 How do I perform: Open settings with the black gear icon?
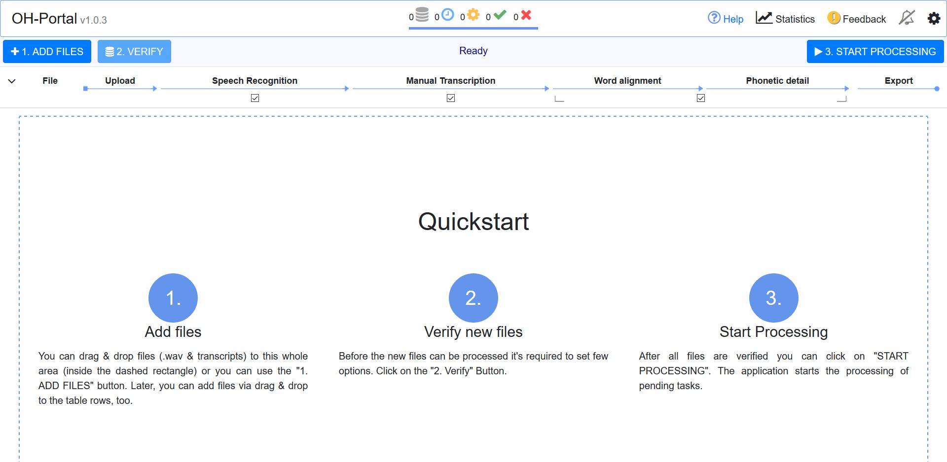[934, 19]
